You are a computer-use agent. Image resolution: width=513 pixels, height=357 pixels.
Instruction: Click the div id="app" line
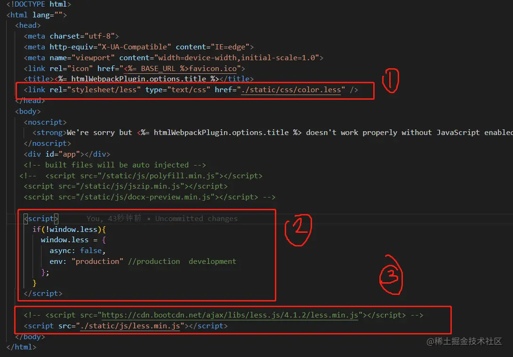pos(67,154)
